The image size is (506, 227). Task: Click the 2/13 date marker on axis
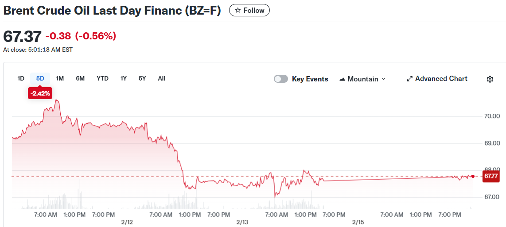click(x=242, y=222)
